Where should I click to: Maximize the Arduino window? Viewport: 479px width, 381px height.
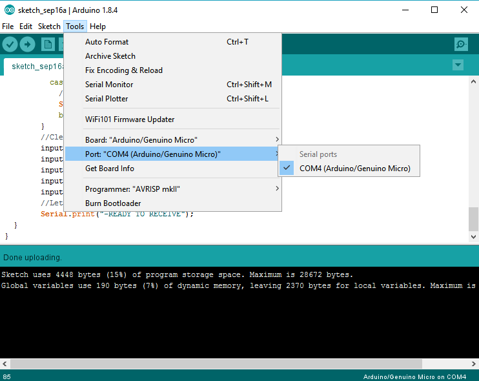click(434, 10)
